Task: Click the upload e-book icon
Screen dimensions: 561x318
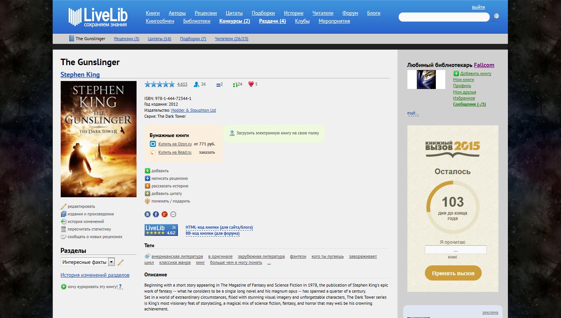Action: 232,133
